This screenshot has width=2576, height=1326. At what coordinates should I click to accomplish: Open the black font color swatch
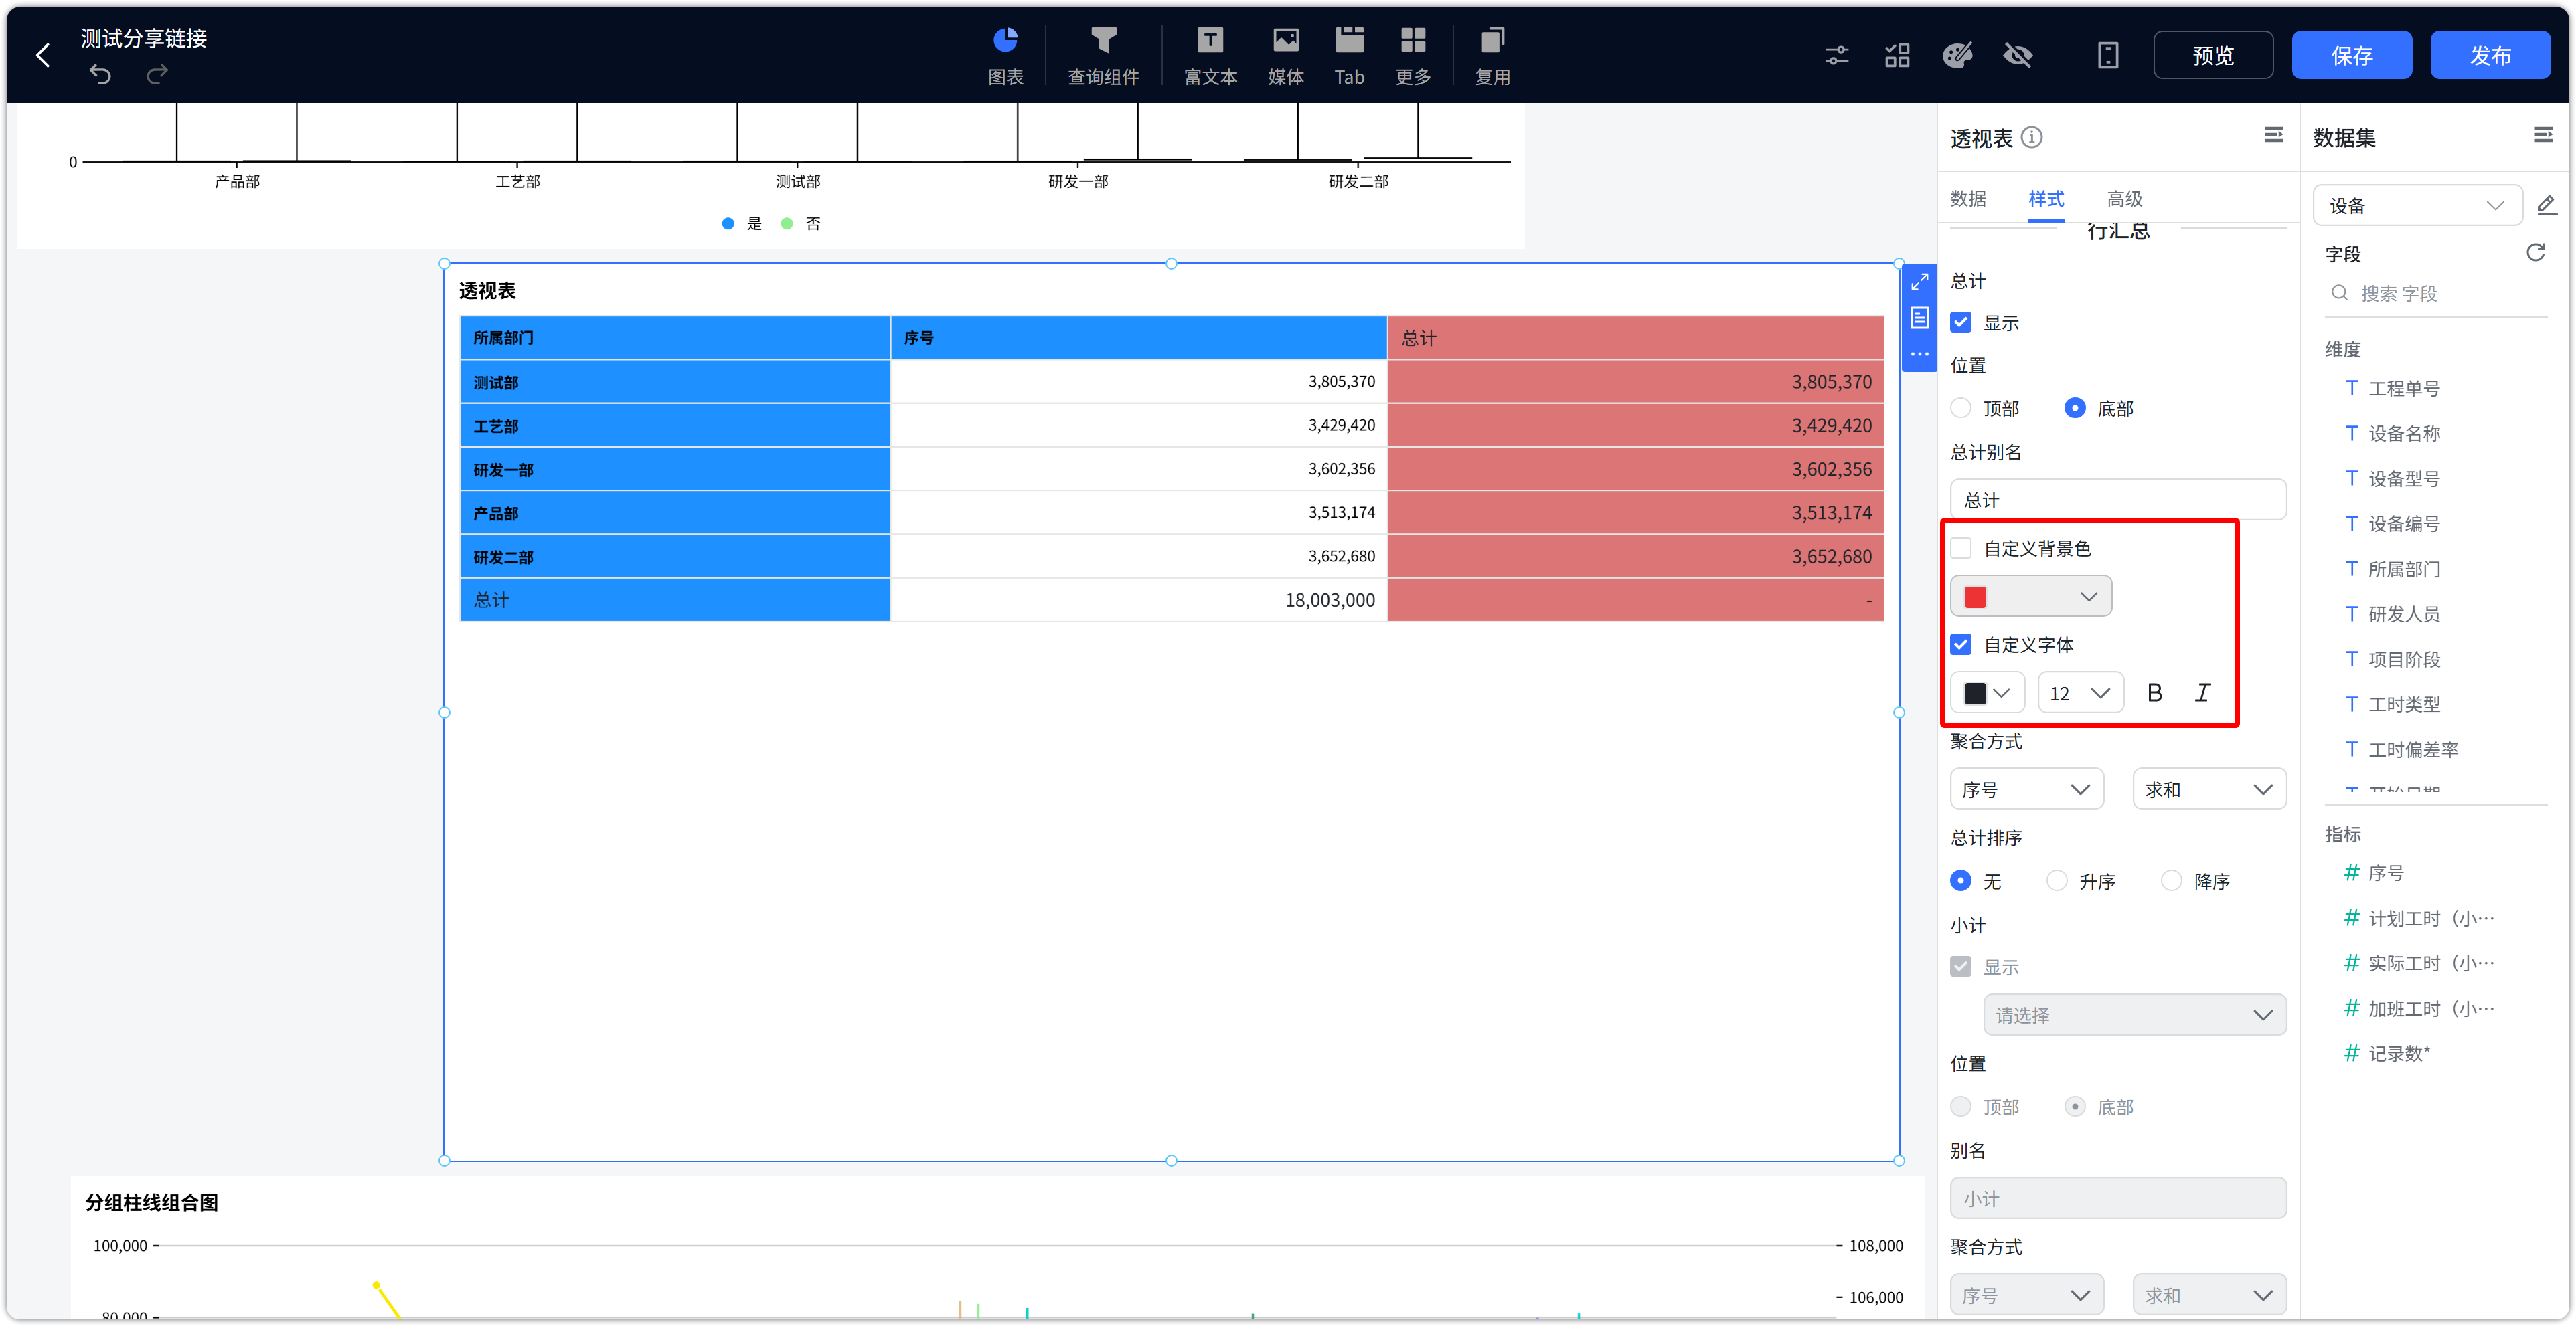click(x=1987, y=692)
